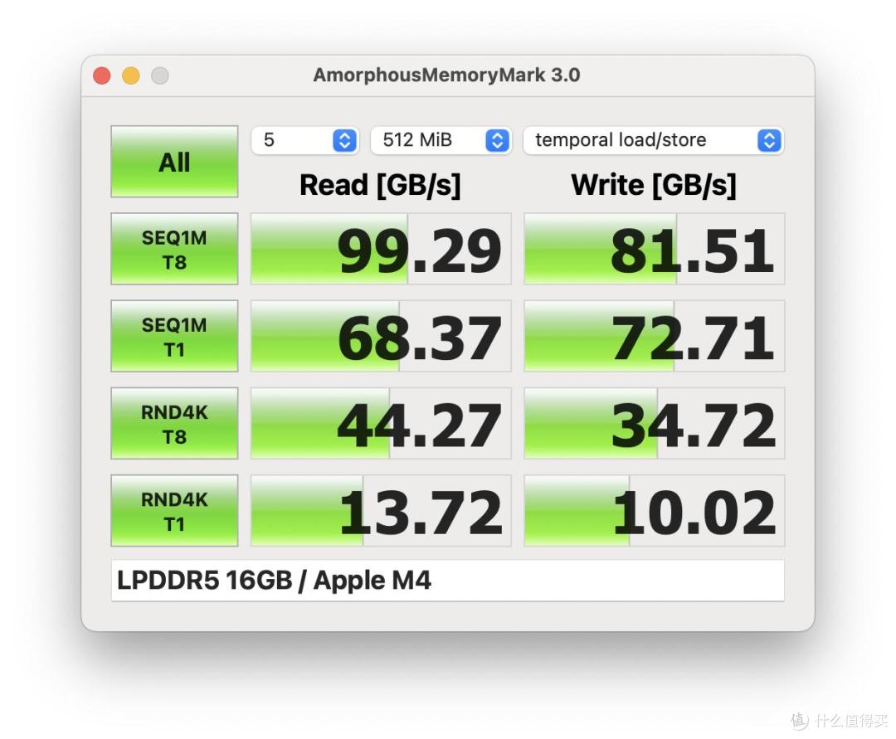This screenshot has height=739, width=896.
Task: Click the Read [GB/s] column header
Action: click(x=380, y=185)
